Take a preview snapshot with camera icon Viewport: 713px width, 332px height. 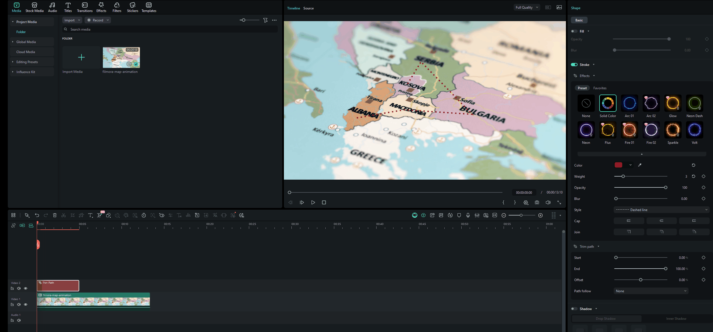[x=537, y=202]
